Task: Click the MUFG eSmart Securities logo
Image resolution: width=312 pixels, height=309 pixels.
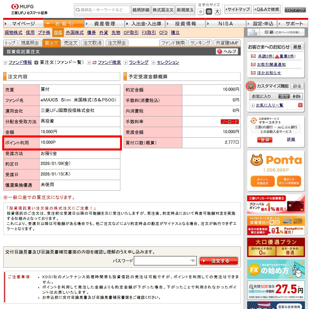Action: coord(29,9)
